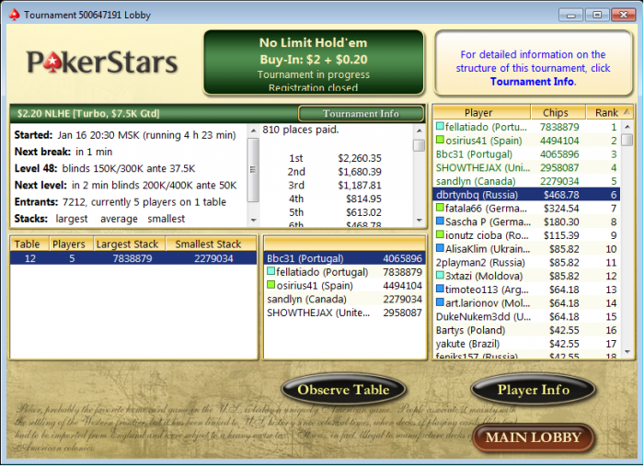This screenshot has width=644, height=466.
Task: Click the payouts list scrollbar thumb
Action: pyautogui.click(x=419, y=145)
